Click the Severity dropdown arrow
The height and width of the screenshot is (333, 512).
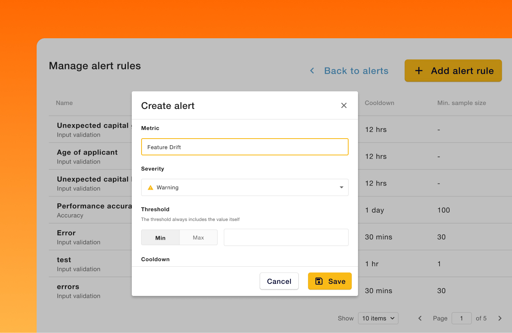pyautogui.click(x=341, y=187)
